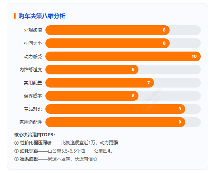Click the 家用适配性 bar showing 9
The image size is (215, 173).
point(115,122)
